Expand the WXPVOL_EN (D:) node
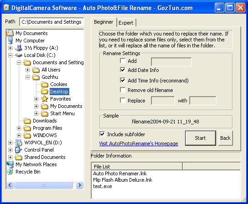The width and height of the screenshot is (248, 204). pos(10,143)
